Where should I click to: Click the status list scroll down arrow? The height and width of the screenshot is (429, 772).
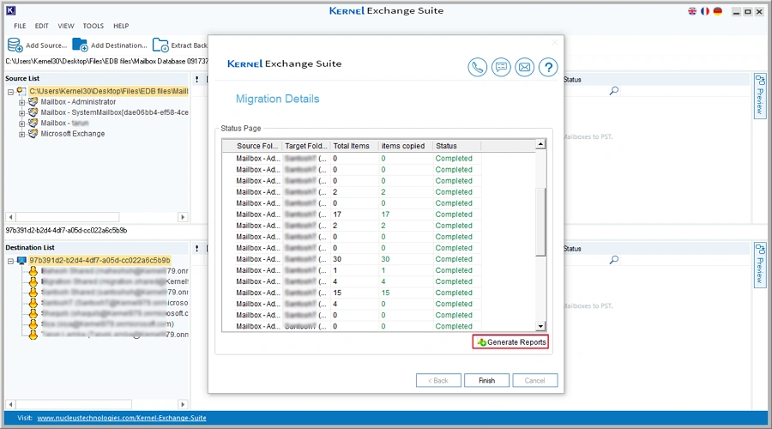click(x=540, y=326)
